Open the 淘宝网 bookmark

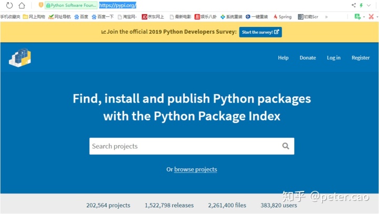[127, 17]
